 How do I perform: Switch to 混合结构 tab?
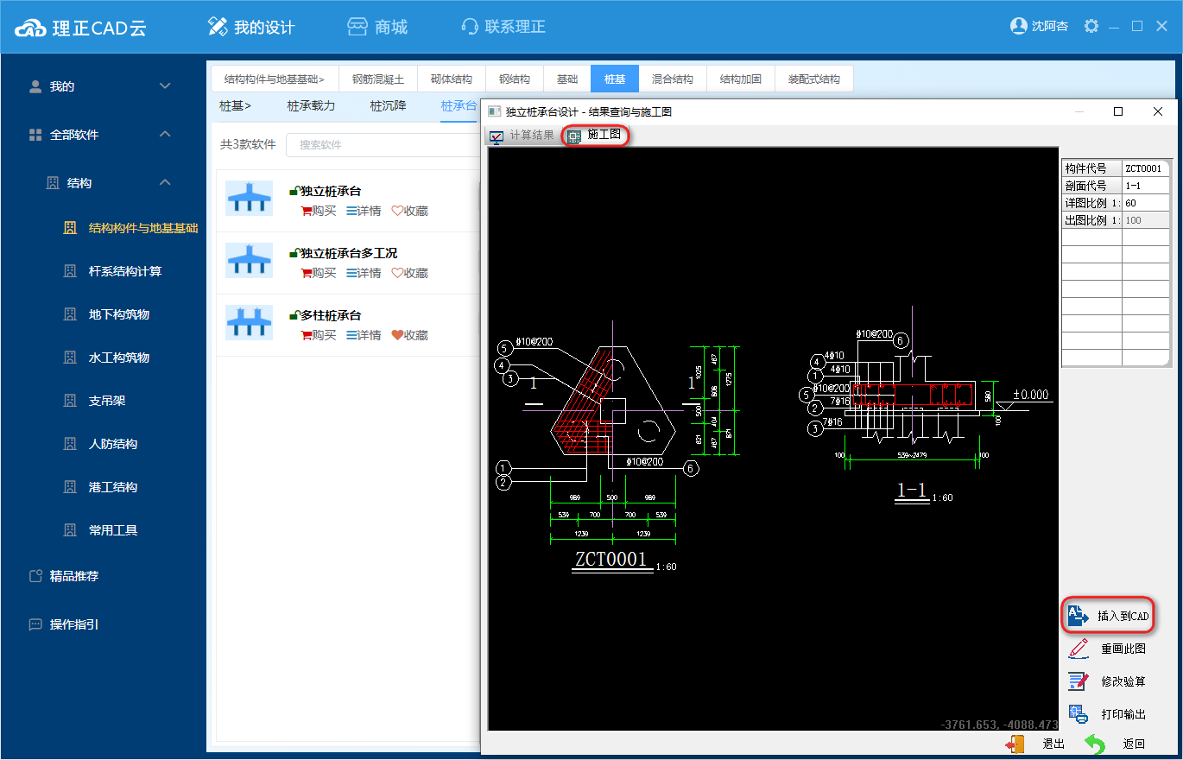673,79
